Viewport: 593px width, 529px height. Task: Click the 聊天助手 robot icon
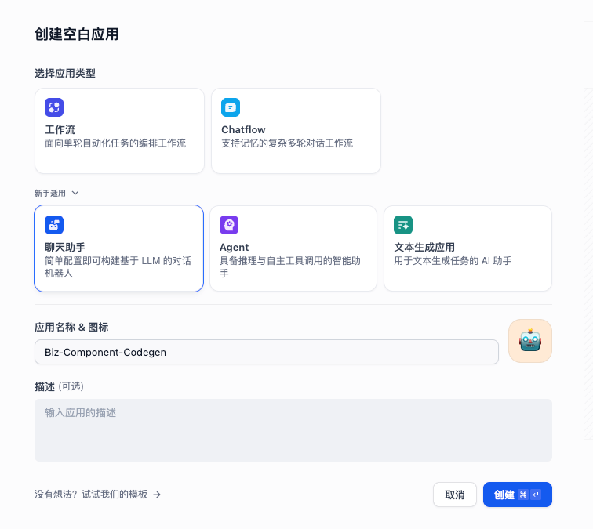54,225
